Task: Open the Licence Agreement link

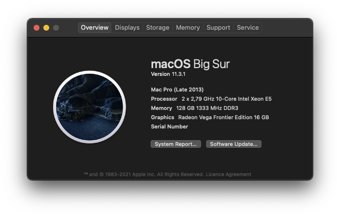Action: [x=228, y=174]
